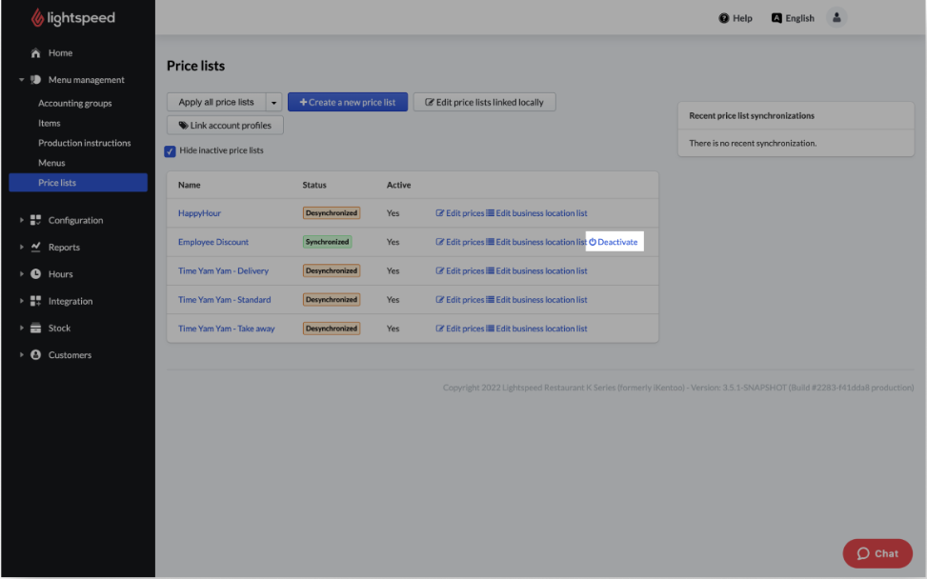Click the Help question mark icon
The width and height of the screenshot is (927, 579).
pyautogui.click(x=724, y=18)
